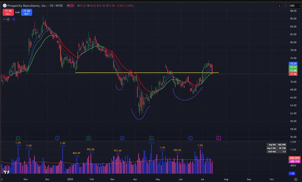
Task: Open the dividend marker in mid-March
Action: [122, 138]
